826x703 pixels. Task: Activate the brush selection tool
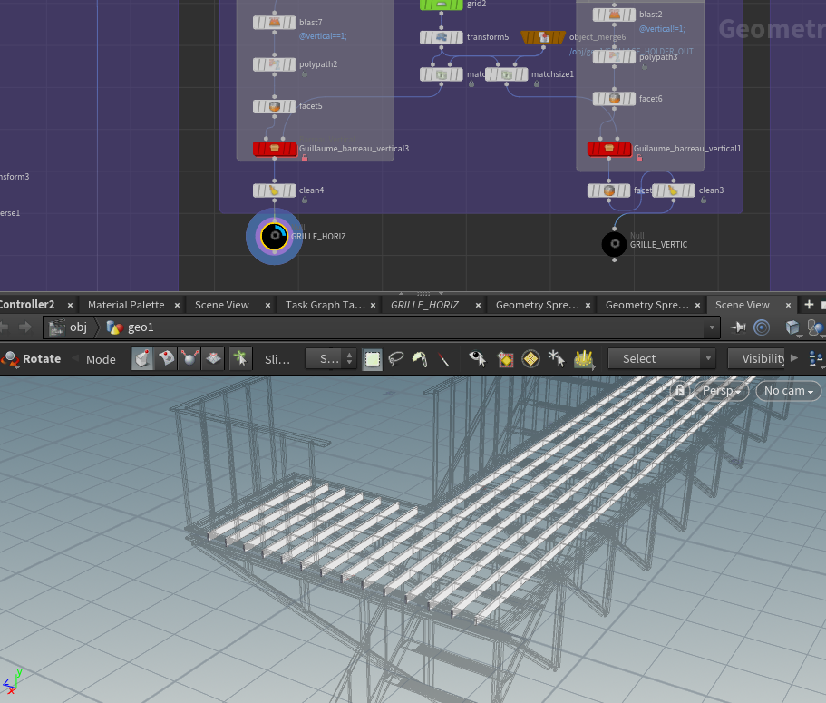pyautogui.click(x=419, y=359)
